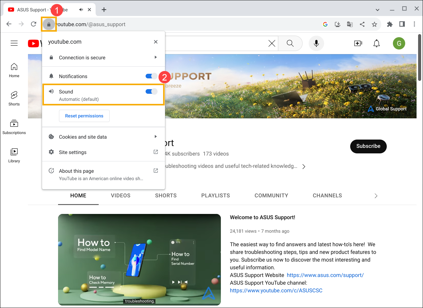Select the HOME channel tab
423x308 pixels.
(x=78, y=196)
